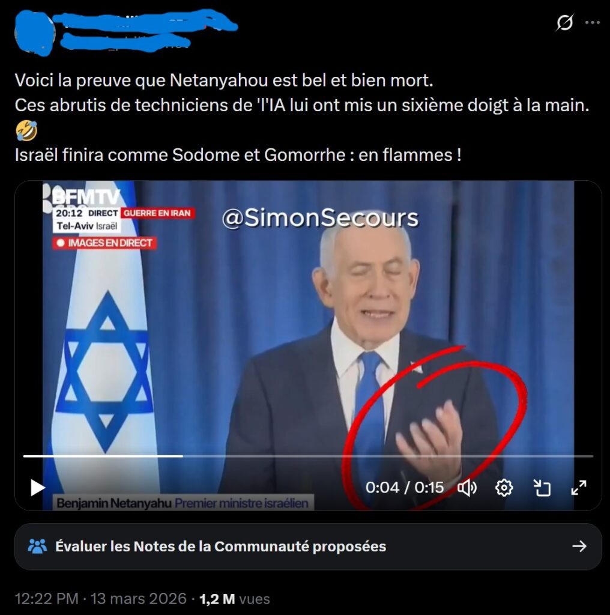This screenshot has width=610, height=615.
Task: Open the blurred profile avatar
Action: click(x=34, y=34)
